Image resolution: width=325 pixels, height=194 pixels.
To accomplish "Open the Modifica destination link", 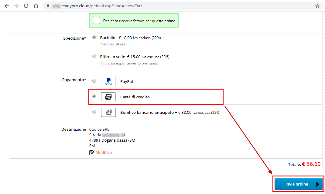I will click(x=104, y=153).
